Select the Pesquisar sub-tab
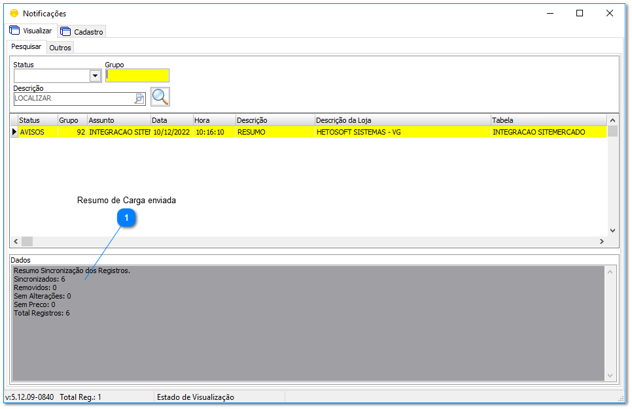This screenshot has width=632, height=409. (x=26, y=47)
